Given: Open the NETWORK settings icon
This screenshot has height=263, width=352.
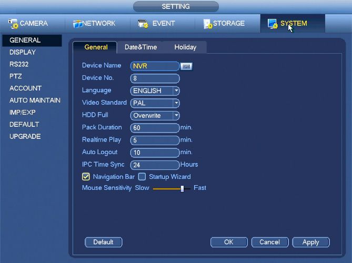Looking at the screenshot, I should pos(78,24).
